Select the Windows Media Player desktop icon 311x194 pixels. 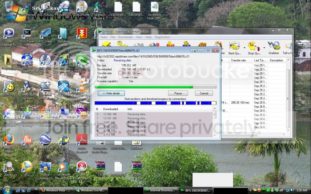[64, 171]
